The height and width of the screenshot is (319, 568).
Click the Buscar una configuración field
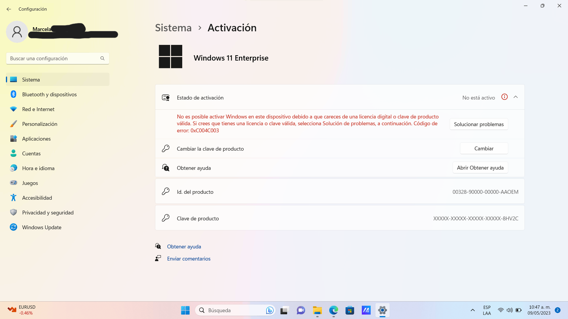[x=53, y=58]
